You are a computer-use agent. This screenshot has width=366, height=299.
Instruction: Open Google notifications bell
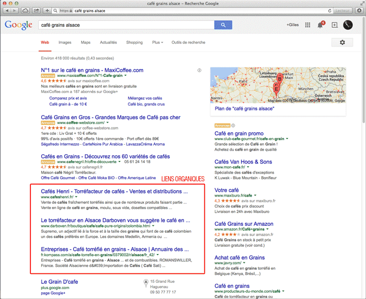pos(320,25)
